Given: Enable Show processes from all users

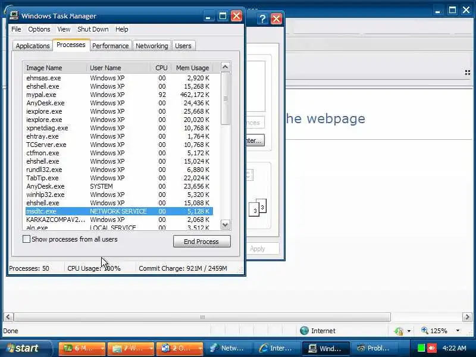Looking at the screenshot, I should (x=26, y=239).
